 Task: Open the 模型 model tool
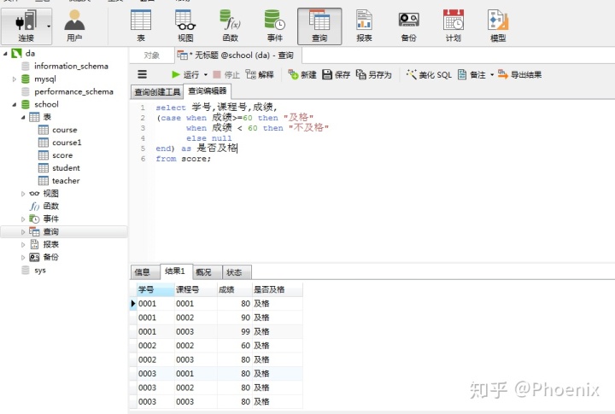point(498,26)
